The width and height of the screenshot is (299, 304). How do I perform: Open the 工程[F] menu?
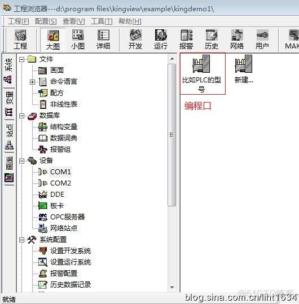pos(19,21)
